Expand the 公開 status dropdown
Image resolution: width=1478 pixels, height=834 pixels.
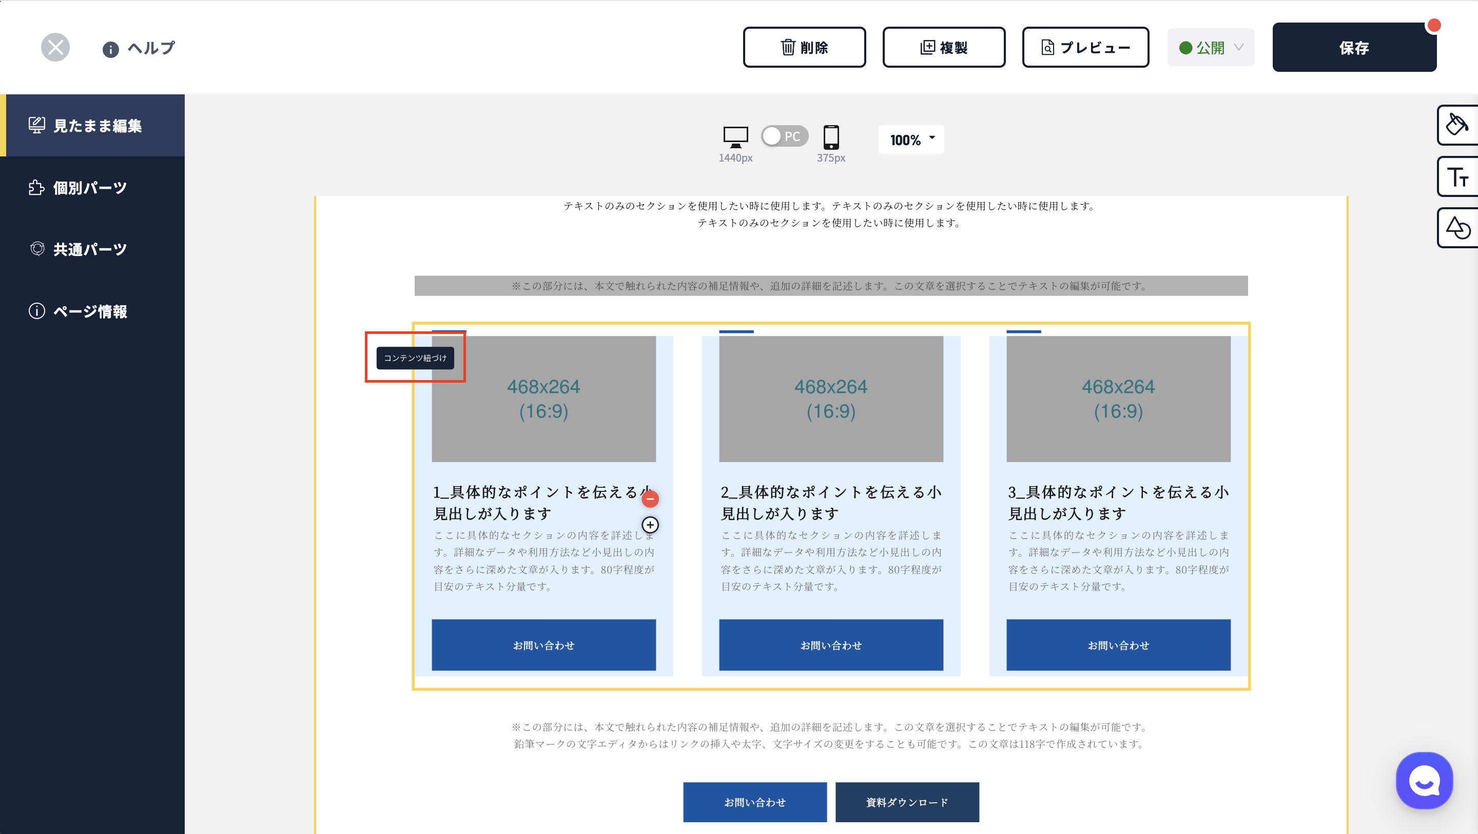[x=1211, y=47]
